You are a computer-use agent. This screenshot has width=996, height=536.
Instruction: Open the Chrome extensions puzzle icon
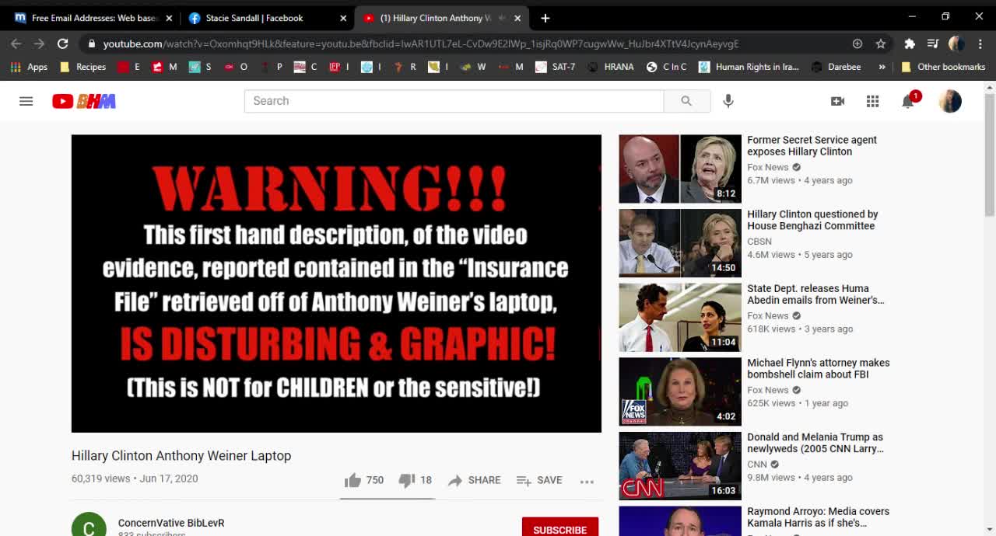[909, 44]
